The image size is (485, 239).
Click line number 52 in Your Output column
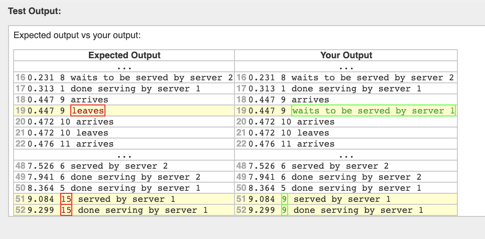pos(241,210)
